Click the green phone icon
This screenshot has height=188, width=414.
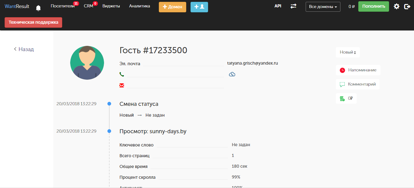[122, 74]
